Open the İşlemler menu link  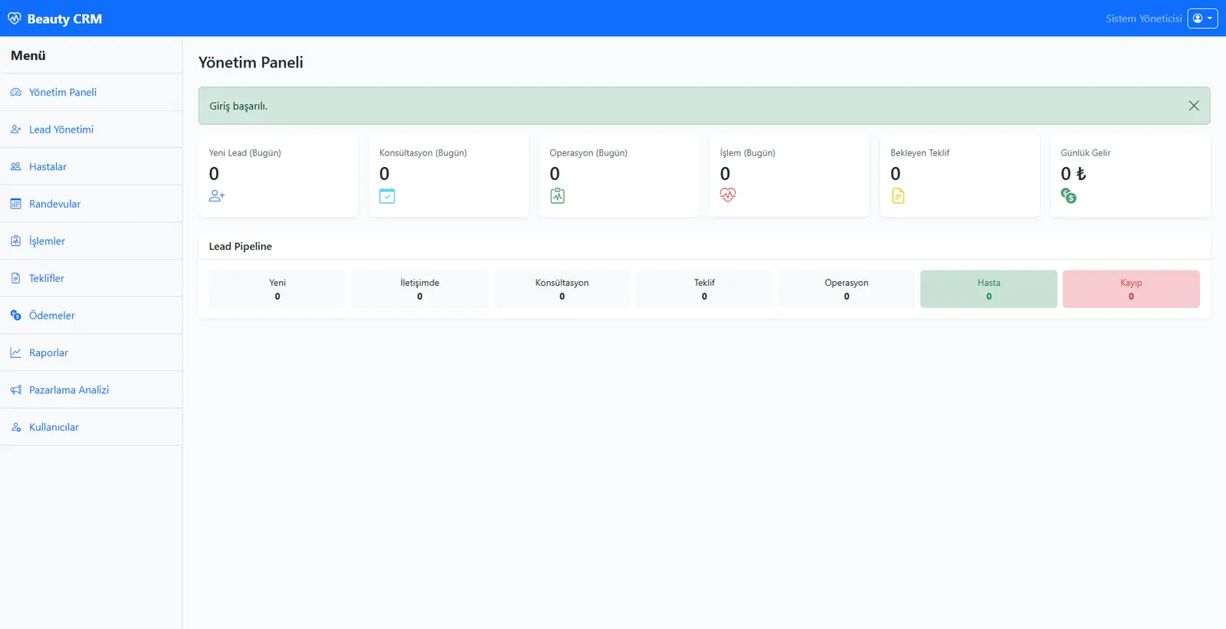point(91,241)
